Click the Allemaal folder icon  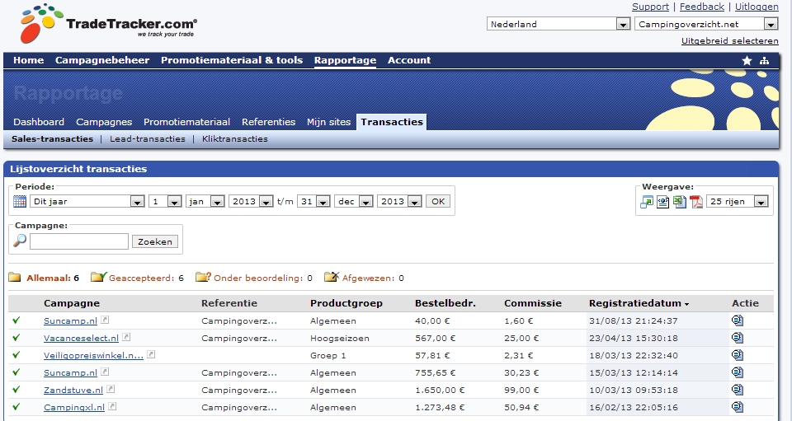(15, 278)
